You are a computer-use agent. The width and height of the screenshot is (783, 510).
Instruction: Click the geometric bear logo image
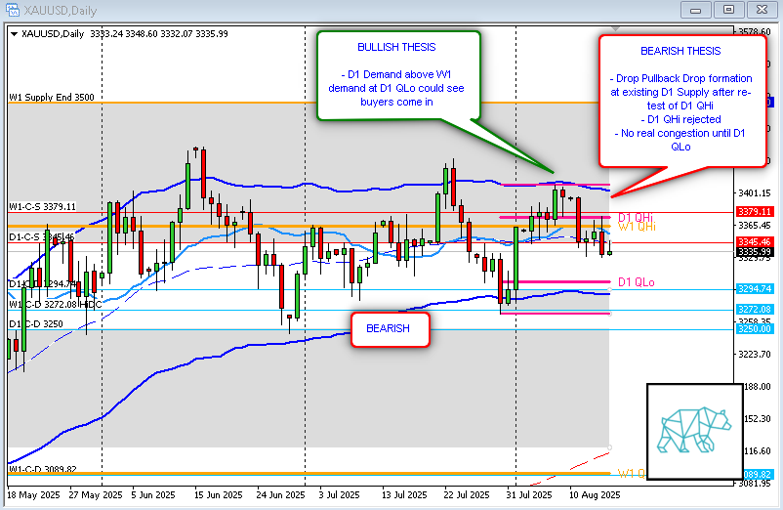click(x=693, y=431)
